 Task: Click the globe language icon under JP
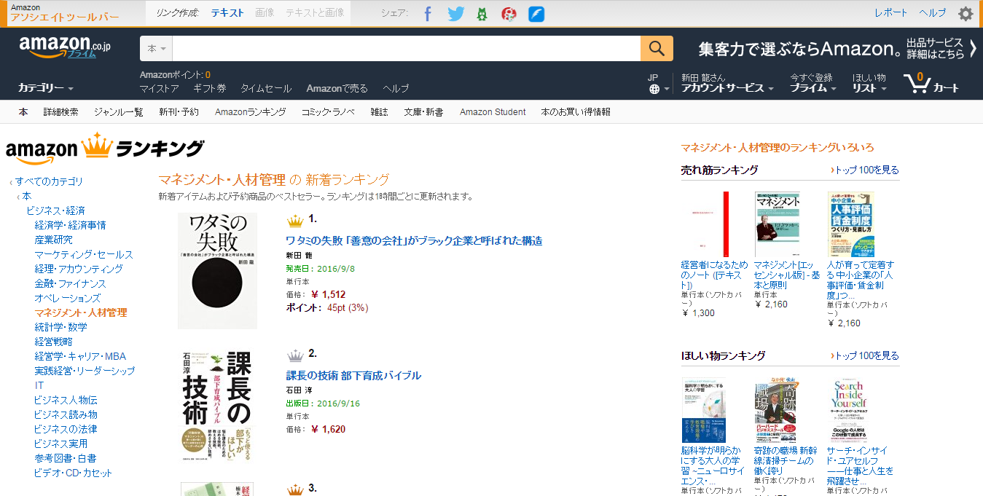[x=654, y=89]
